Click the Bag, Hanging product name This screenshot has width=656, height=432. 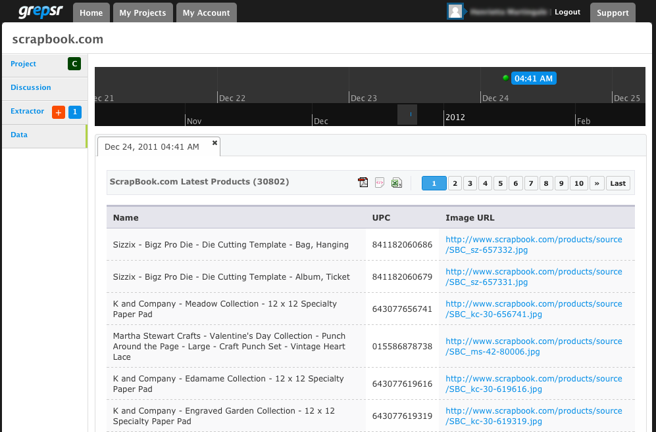230,245
